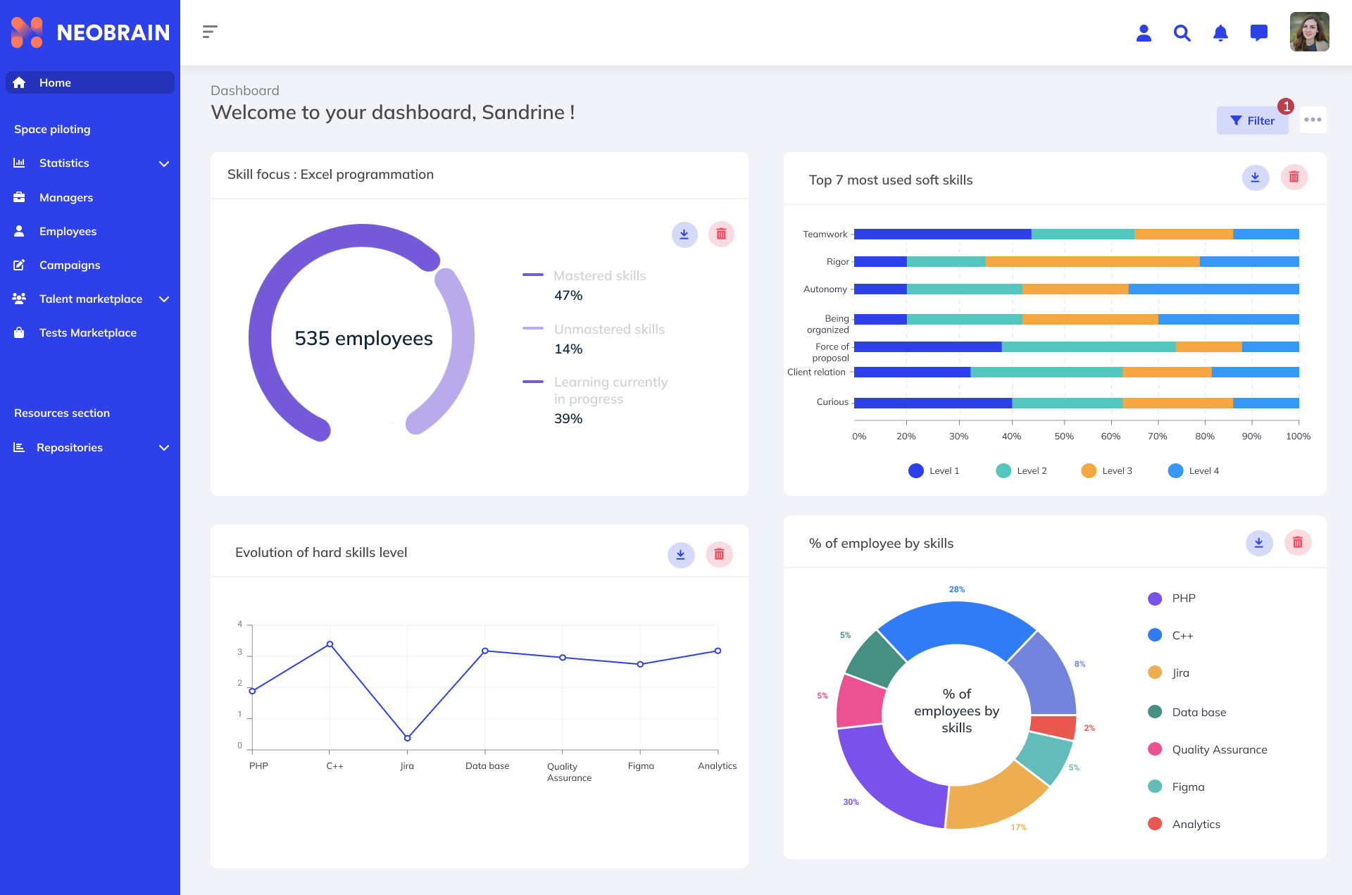
Task: Select the Managers sidebar icon
Action: point(19,197)
